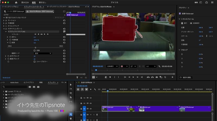Screen dimensions: 217x121
Task: Expand the モーション effect section
Action: [4, 20]
